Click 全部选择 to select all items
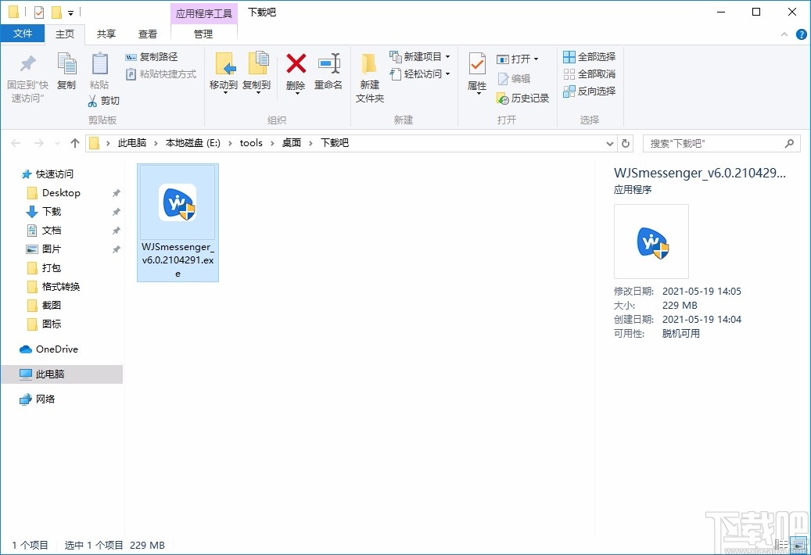The image size is (811, 555). [589, 56]
